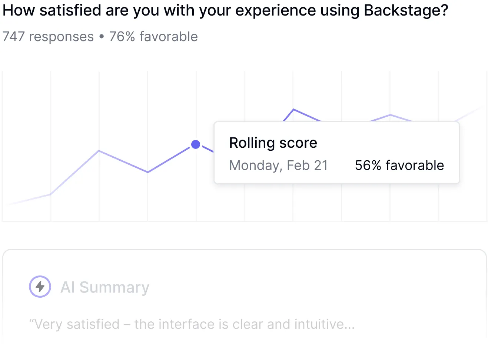Expand the truncated quote via its ellipsis
488x351 pixels.
coord(349,325)
